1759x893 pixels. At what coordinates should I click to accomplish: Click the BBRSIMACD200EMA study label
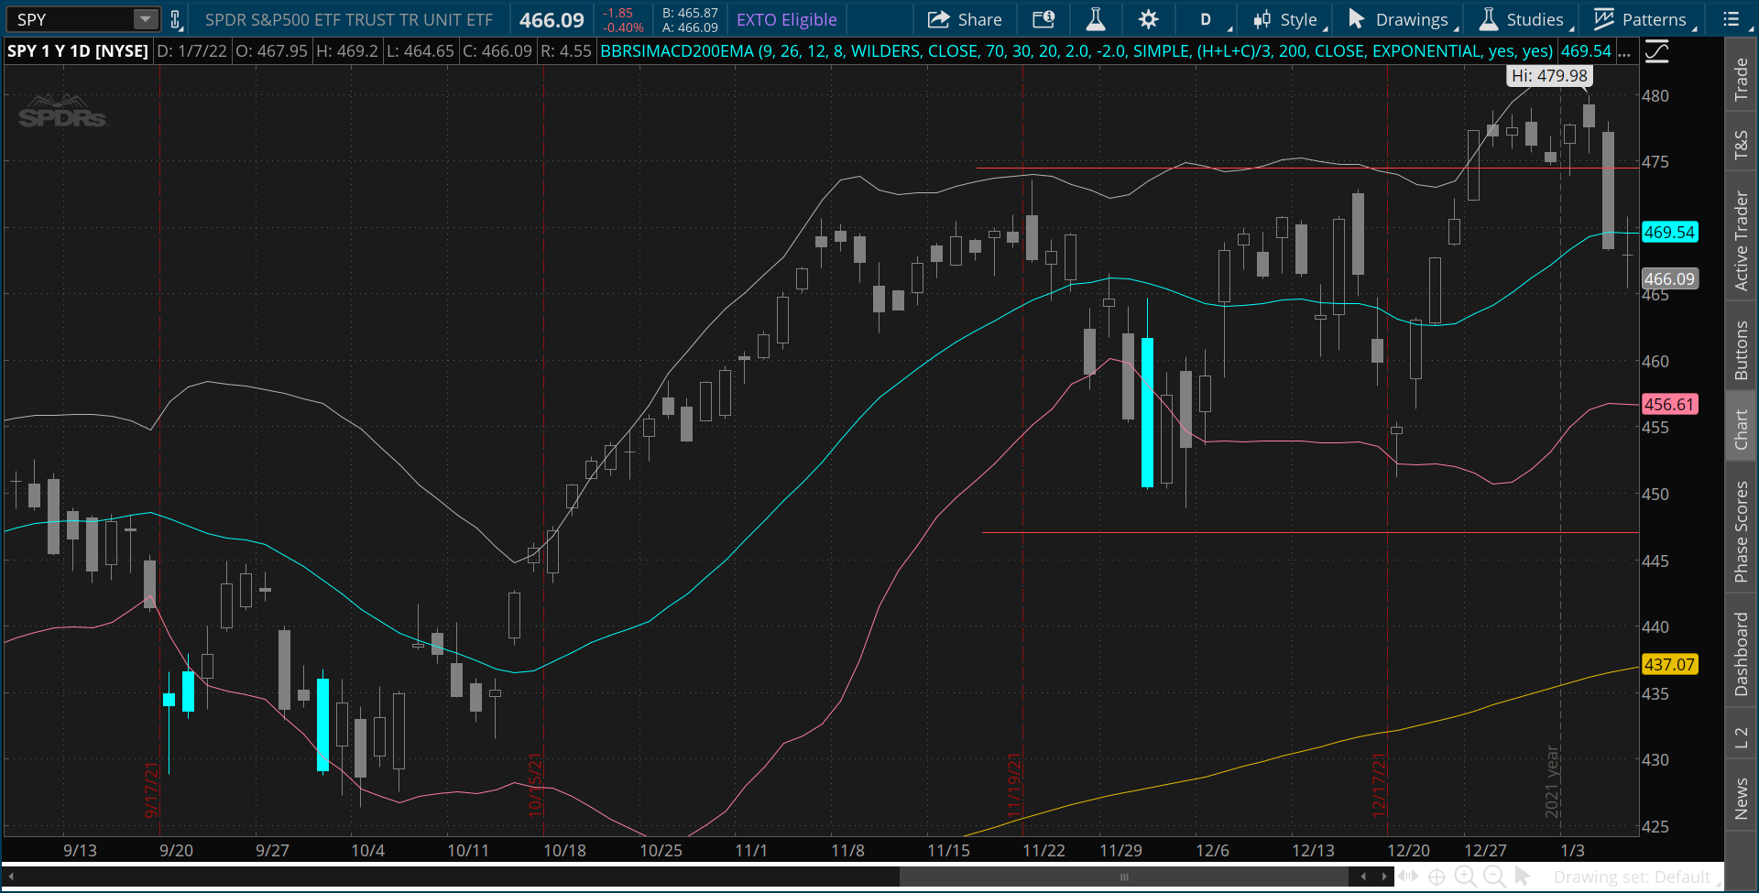pyautogui.click(x=1076, y=51)
